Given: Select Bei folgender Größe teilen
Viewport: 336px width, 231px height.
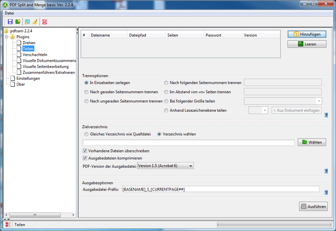Looking at the screenshot, I should (166, 101).
